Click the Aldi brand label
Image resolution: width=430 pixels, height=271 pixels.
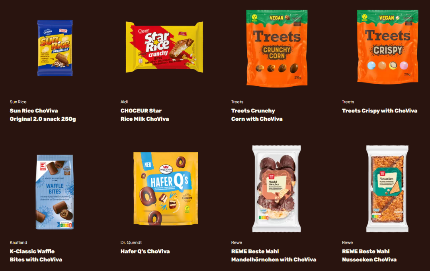click(124, 102)
